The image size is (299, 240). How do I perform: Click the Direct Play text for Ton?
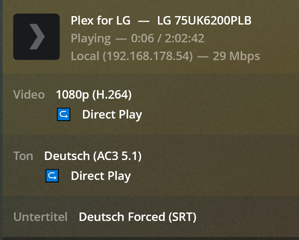point(100,176)
